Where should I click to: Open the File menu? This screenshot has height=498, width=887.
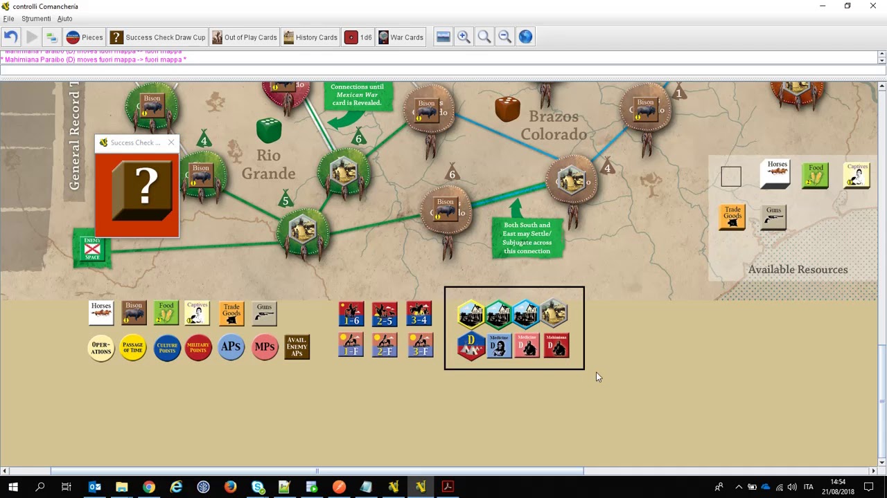coord(8,19)
